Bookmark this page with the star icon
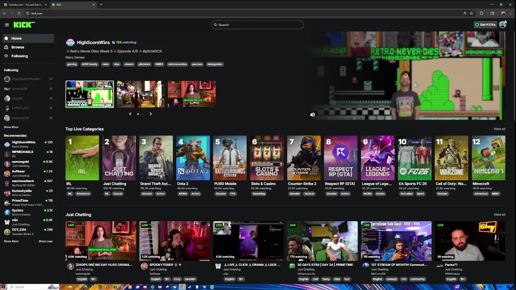Screen dimensions: 516x290 [x=471, y=13]
